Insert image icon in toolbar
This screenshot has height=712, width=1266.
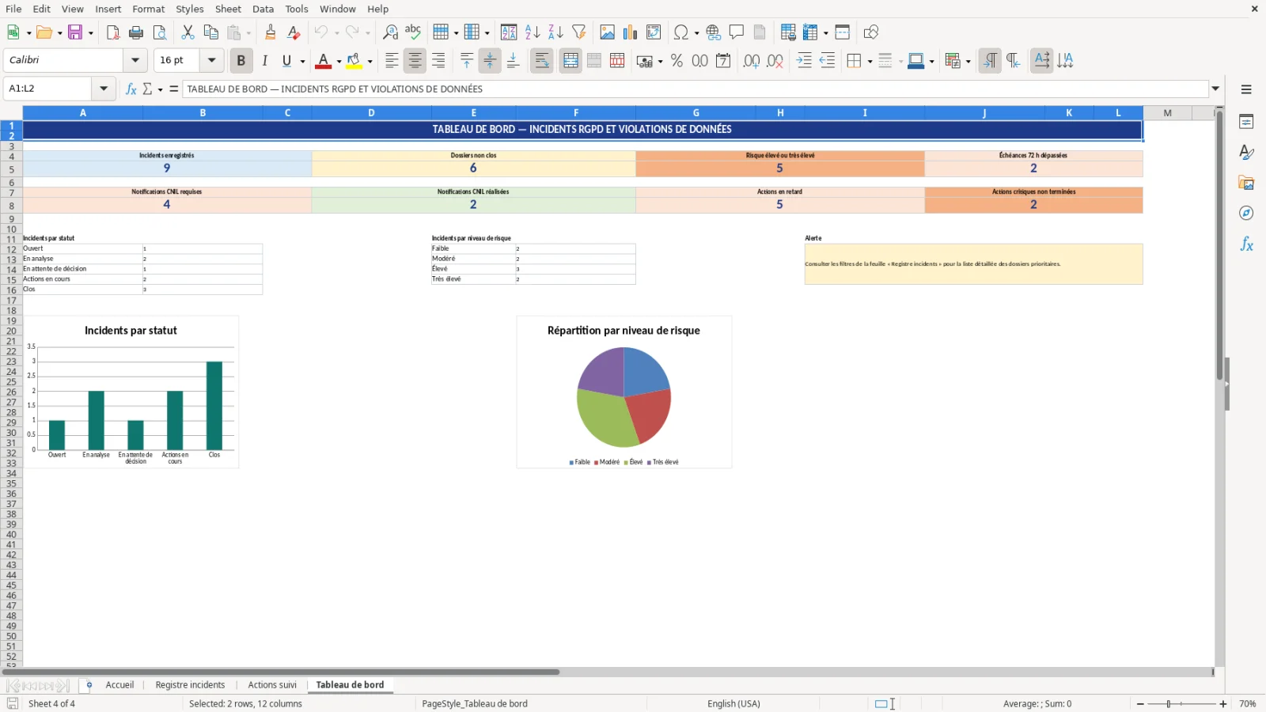[607, 32]
